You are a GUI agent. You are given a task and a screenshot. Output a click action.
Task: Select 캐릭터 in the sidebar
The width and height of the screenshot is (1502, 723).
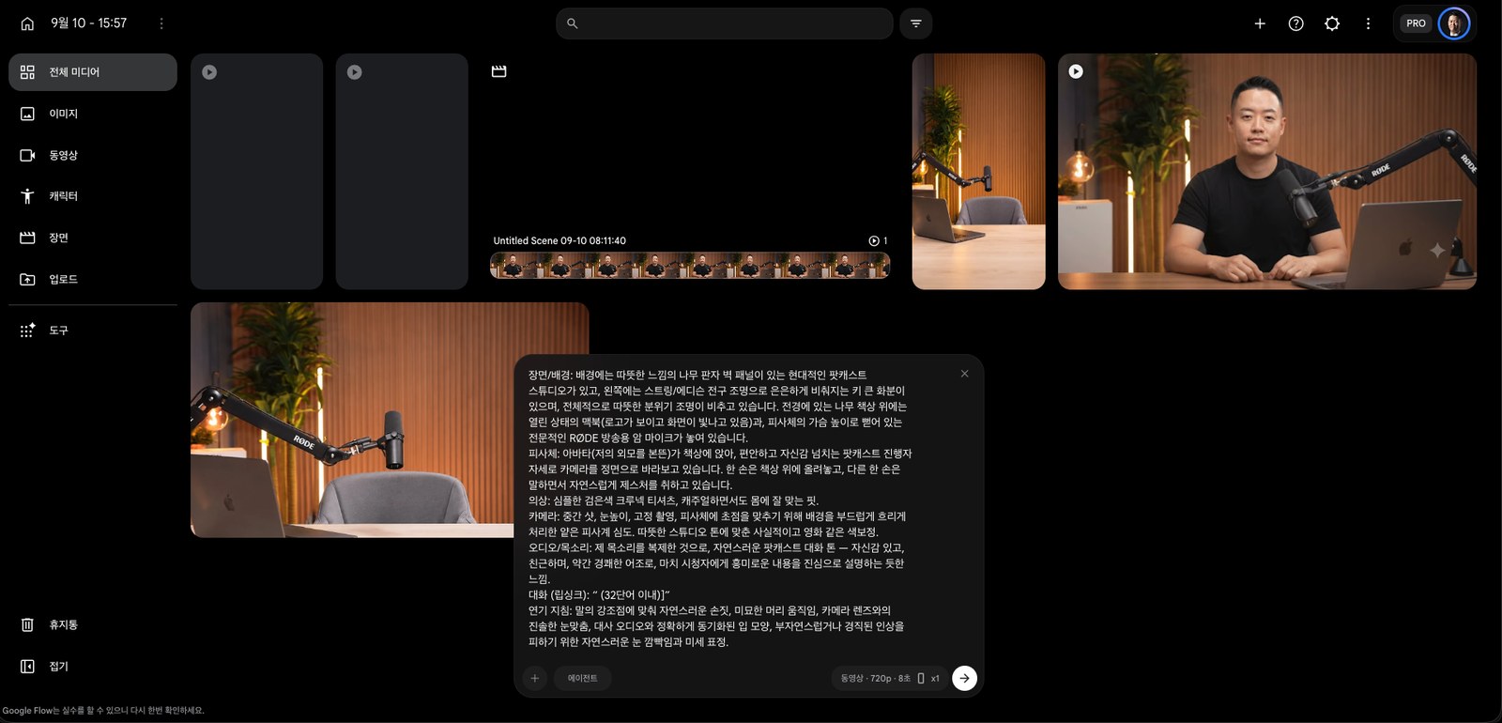pyautogui.click(x=93, y=196)
